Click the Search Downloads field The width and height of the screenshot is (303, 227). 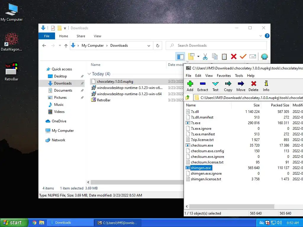point(216,46)
